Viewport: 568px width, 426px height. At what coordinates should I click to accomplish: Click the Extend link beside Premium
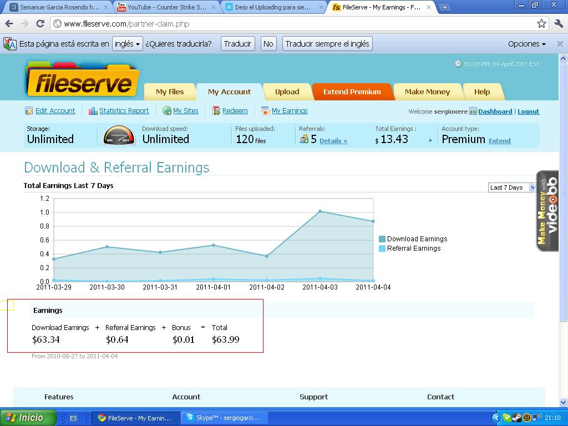[500, 141]
